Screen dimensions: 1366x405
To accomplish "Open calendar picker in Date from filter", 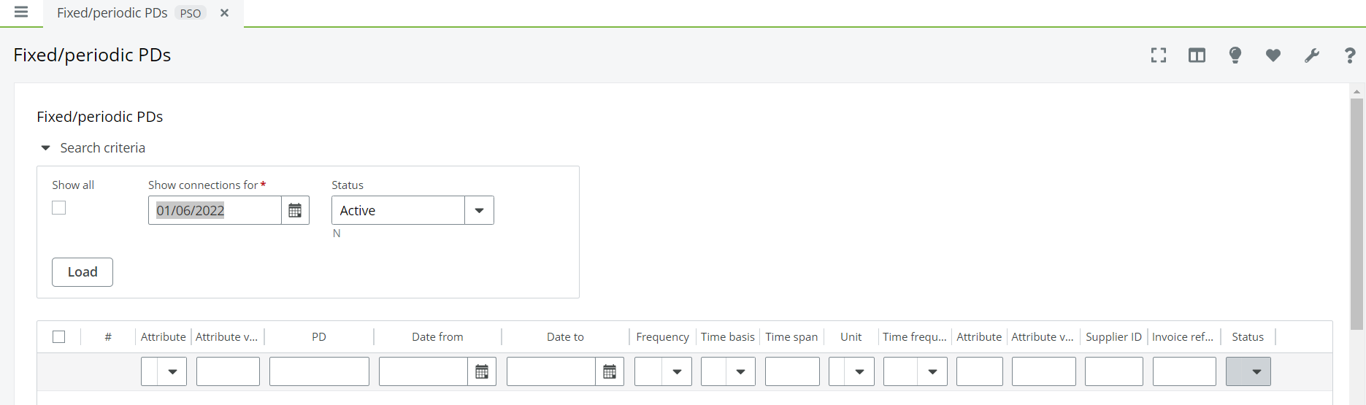I will (x=482, y=372).
